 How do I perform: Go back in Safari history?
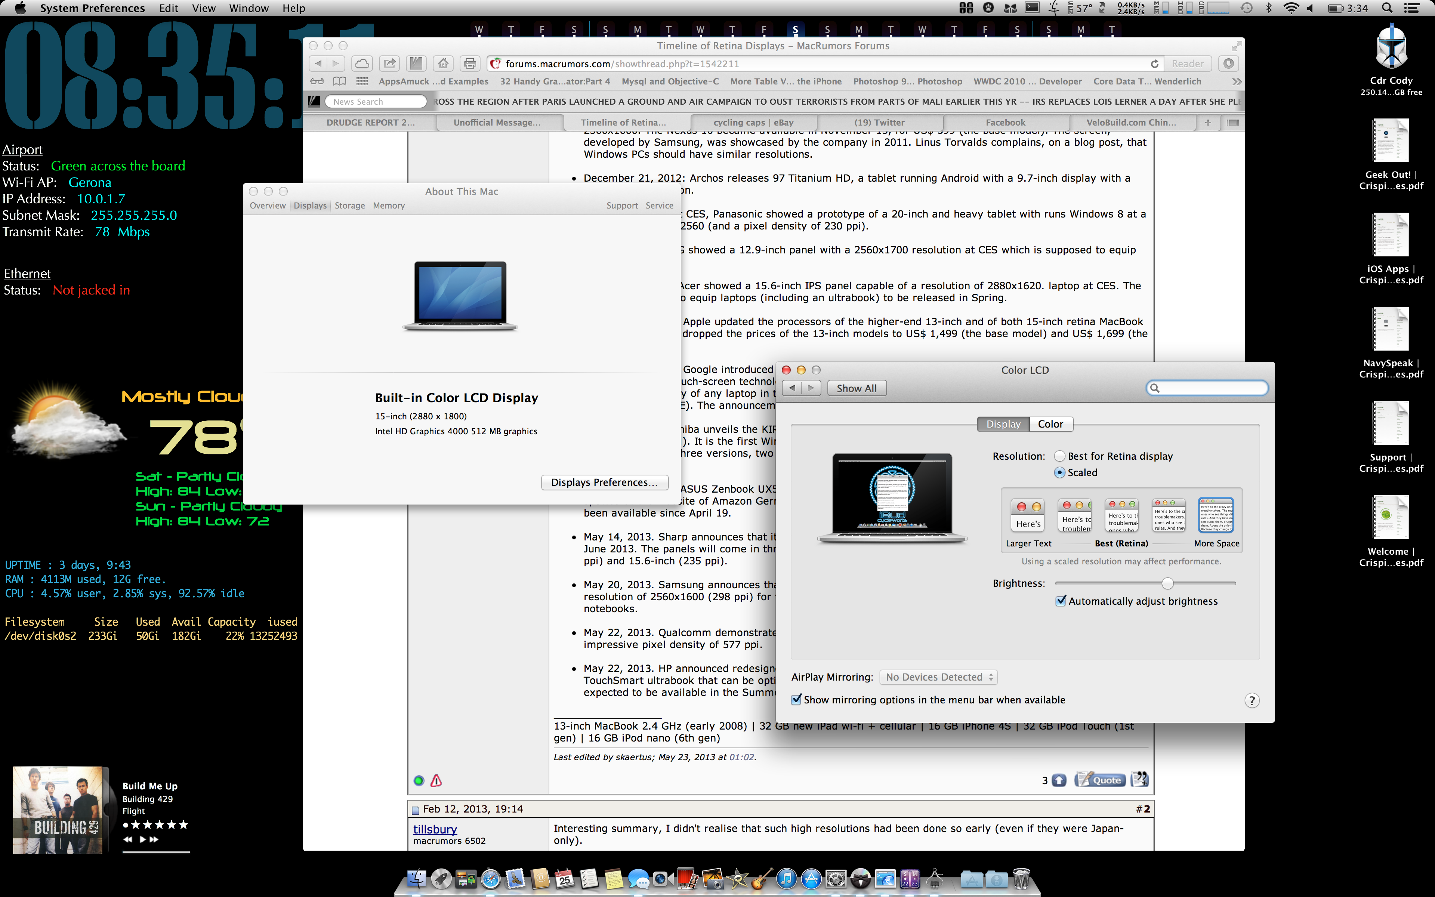tap(318, 64)
